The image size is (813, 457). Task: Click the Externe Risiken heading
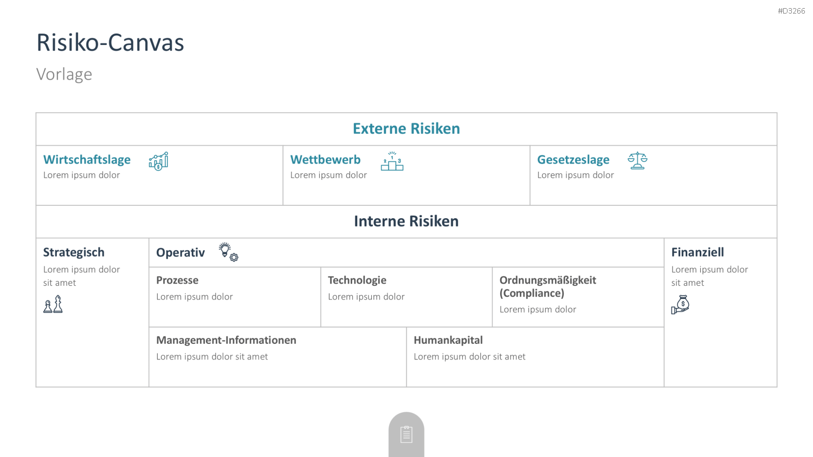point(406,128)
